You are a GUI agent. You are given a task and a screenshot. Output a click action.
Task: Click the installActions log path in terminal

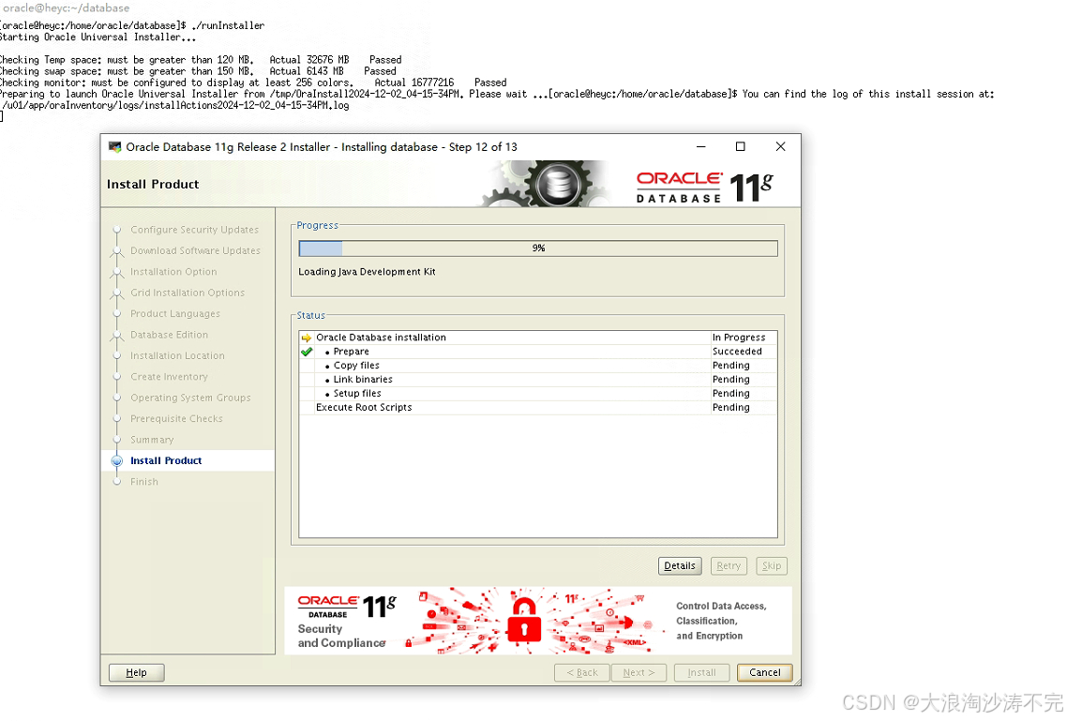175,105
